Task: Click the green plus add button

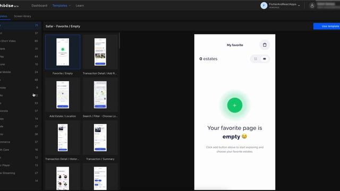Action: [x=235, y=105]
